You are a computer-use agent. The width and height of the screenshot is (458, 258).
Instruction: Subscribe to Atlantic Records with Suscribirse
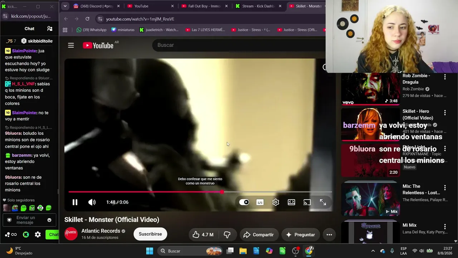(150, 234)
